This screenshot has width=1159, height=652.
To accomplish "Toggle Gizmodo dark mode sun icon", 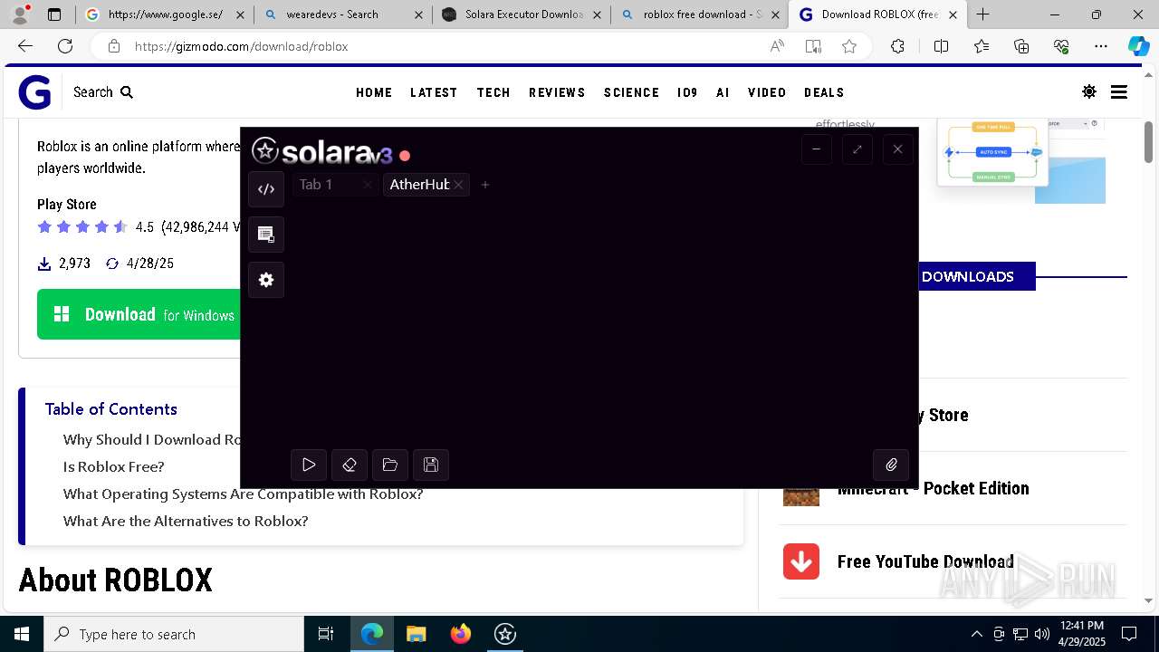I will coord(1089,91).
